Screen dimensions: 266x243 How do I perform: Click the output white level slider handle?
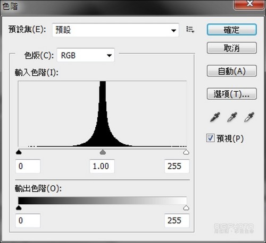coord(186,207)
